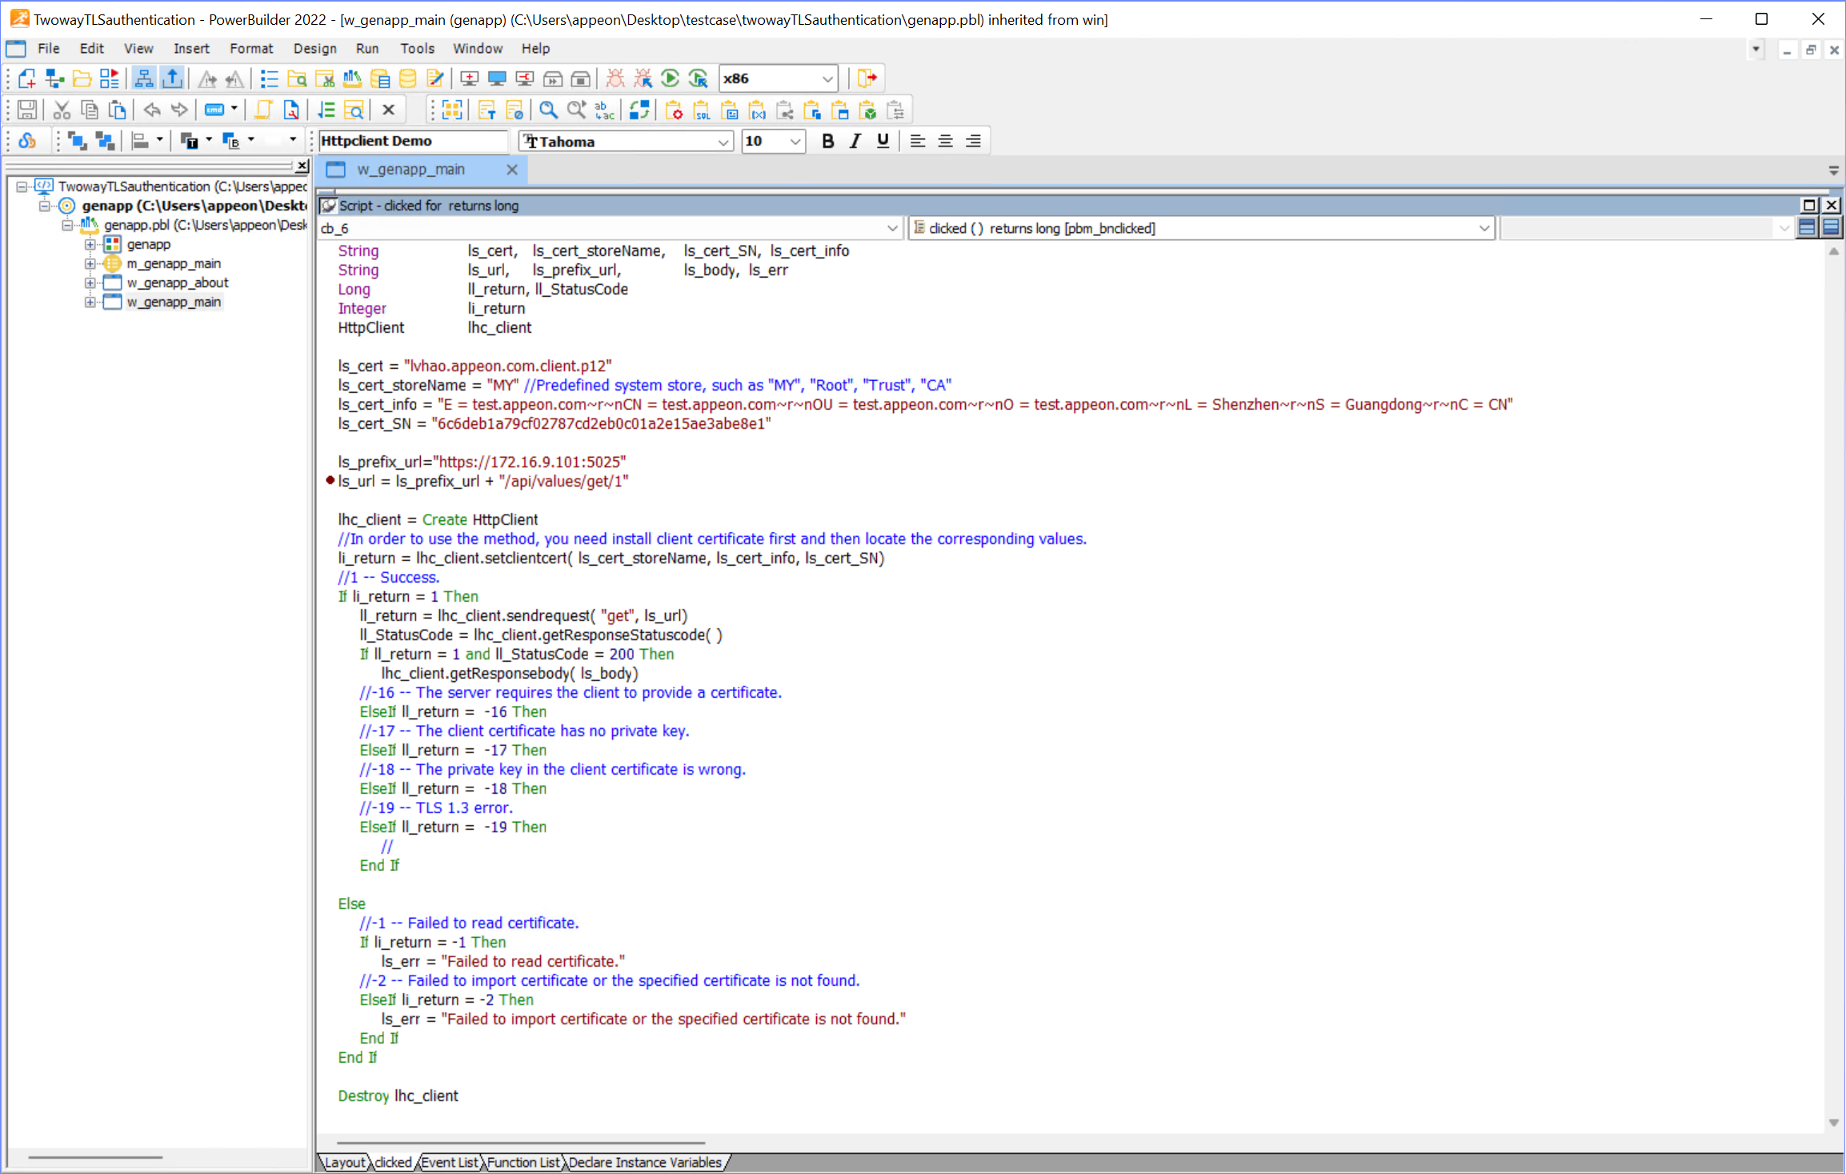Click the Select and Run icon
Viewport: 1846px width, 1174px height.
point(699,78)
